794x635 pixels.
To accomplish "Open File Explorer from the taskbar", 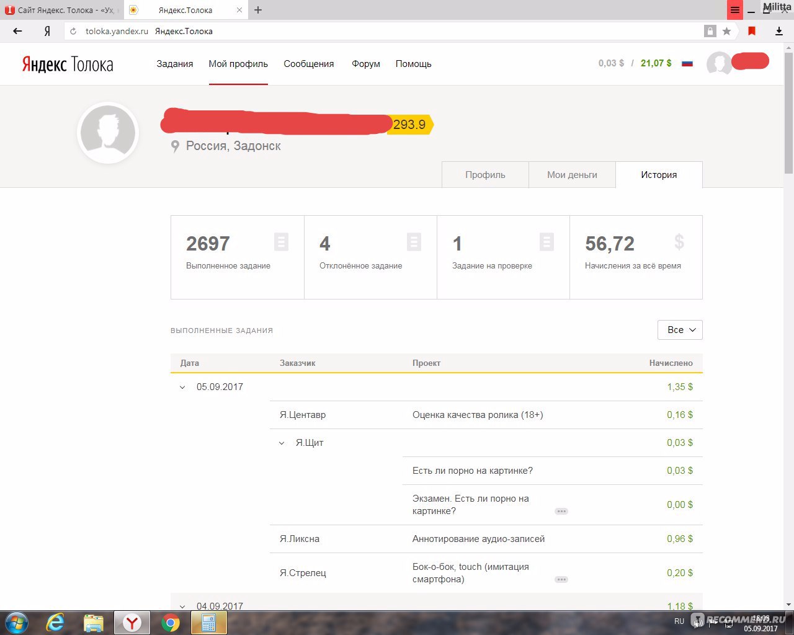I will pyautogui.click(x=93, y=623).
